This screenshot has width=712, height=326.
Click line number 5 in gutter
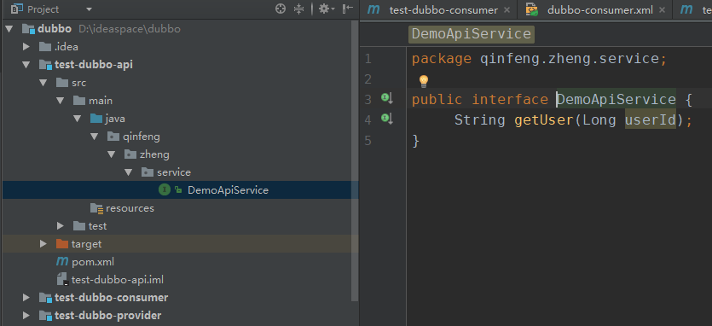(x=368, y=141)
